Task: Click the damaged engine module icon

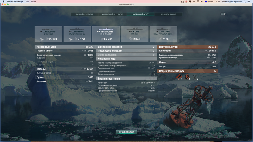Action: 187,77
